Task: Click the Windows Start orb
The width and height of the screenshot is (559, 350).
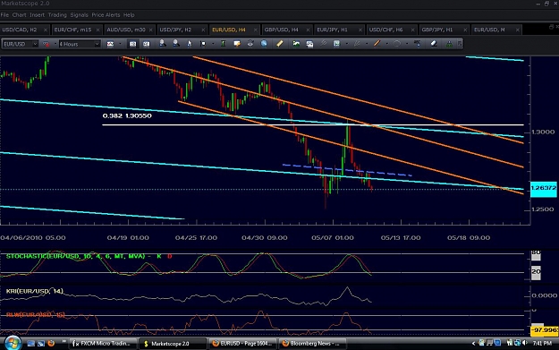Action: 13,343
